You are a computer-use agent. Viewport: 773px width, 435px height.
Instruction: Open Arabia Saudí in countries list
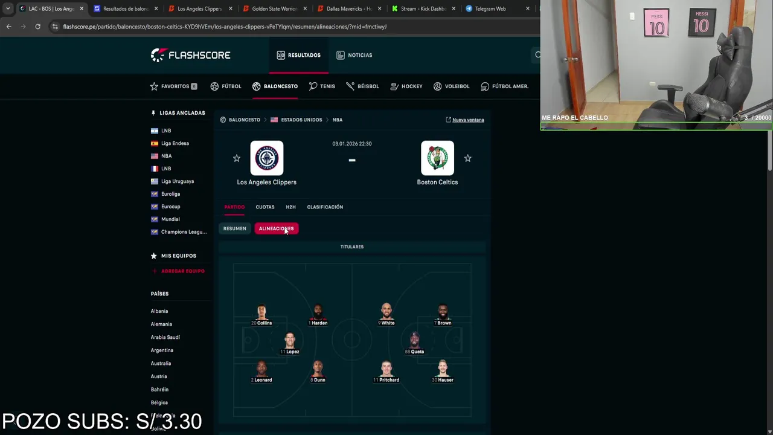click(x=165, y=337)
